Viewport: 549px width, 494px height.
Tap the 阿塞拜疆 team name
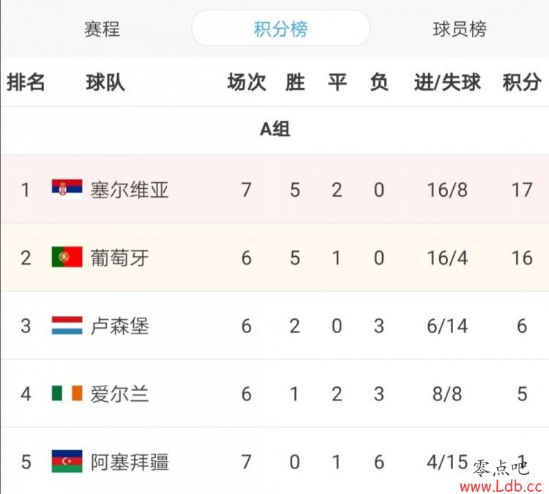(x=130, y=462)
